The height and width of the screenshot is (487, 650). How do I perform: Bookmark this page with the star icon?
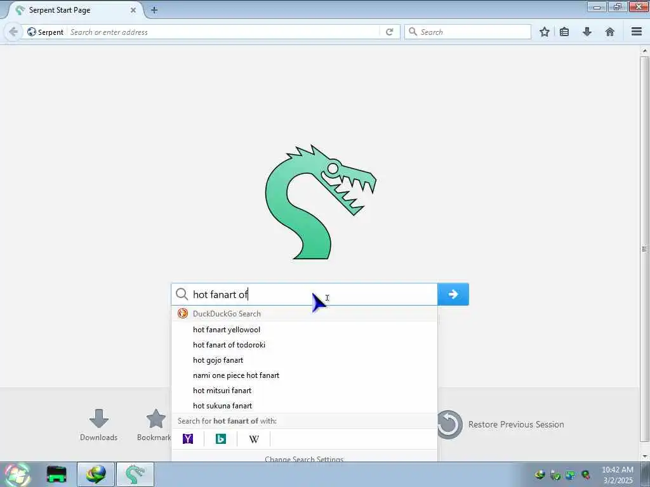point(544,32)
